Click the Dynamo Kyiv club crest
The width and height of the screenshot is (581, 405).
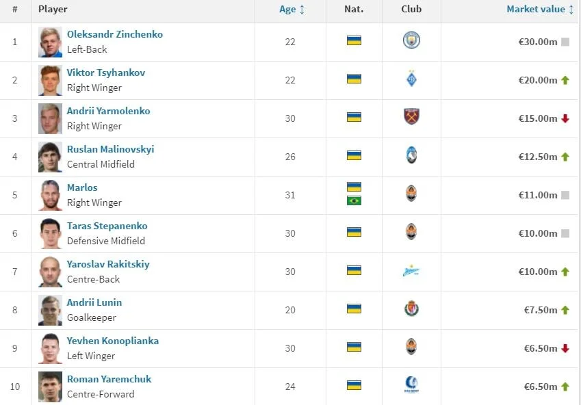point(411,79)
